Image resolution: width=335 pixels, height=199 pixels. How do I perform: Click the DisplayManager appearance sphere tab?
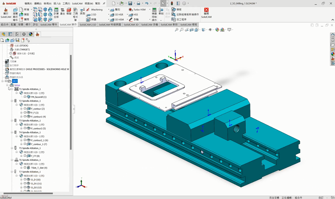click(31, 34)
